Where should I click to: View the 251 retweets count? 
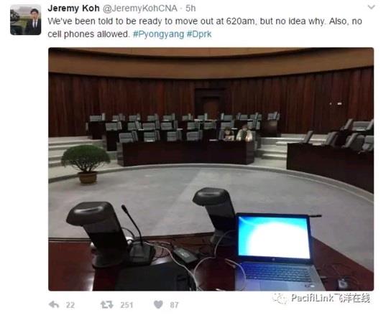tap(127, 305)
